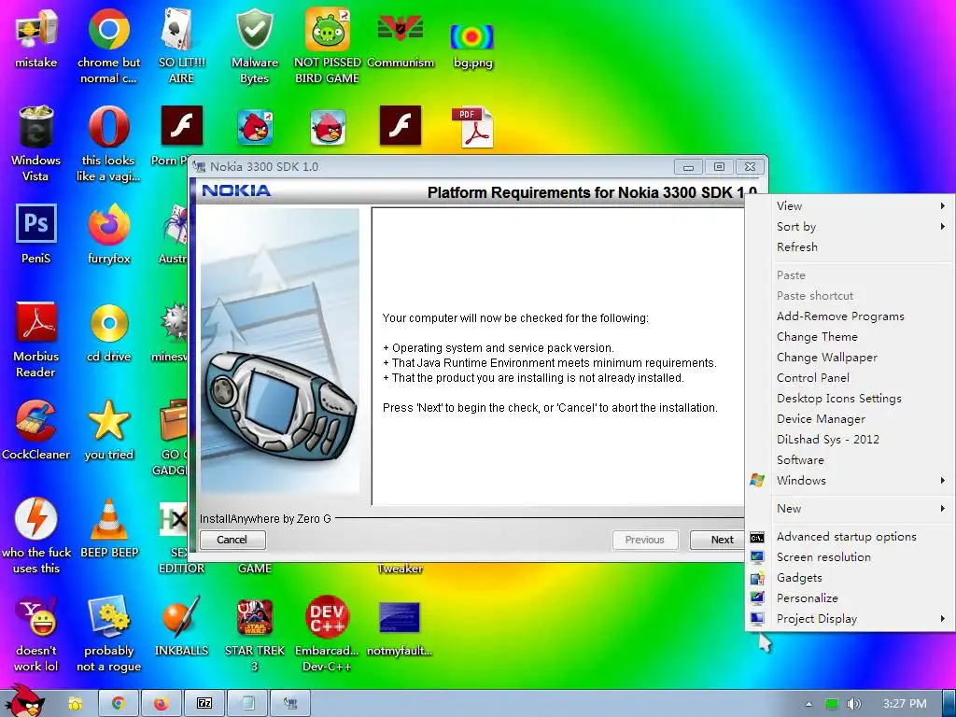This screenshot has width=956, height=717.
Task: Click the clock showing 3:27 PM
Action: coord(904,704)
